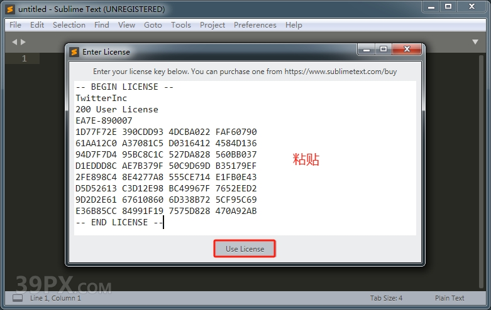The width and height of the screenshot is (491, 310).
Task: Go to next tab with right arrow
Action: [x=23, y=42]
